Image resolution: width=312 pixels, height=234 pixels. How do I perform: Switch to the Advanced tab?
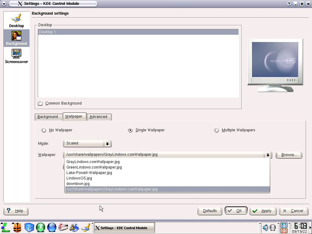98,117
